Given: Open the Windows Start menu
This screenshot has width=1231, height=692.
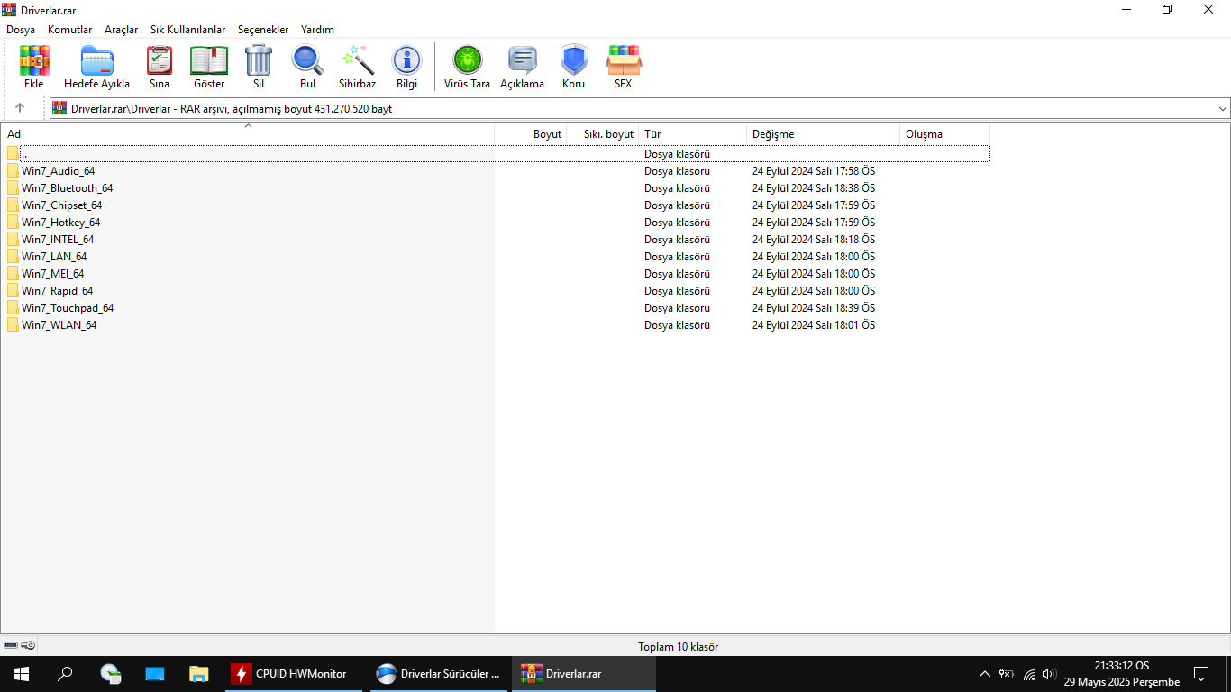Looking at the screenshot, I should click(21, 673).
